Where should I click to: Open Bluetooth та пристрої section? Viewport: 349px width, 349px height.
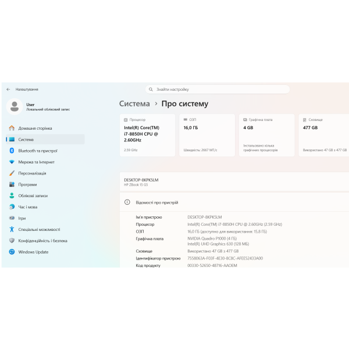click(45, 151)
